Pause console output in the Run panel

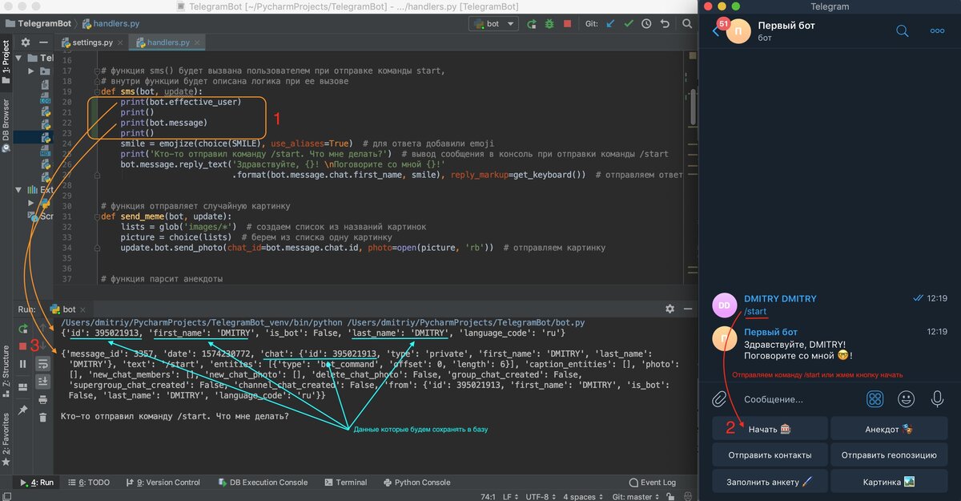(x=22, y=365)
